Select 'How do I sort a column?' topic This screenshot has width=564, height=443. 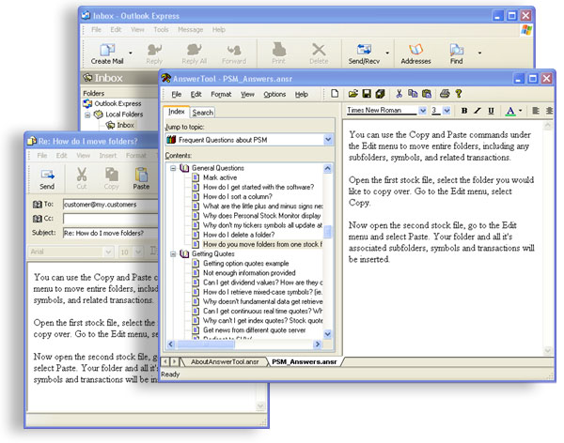tap(238, 196)
